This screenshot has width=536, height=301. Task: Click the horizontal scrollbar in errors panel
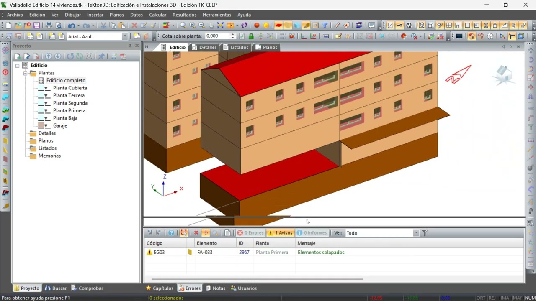(257, 279)
